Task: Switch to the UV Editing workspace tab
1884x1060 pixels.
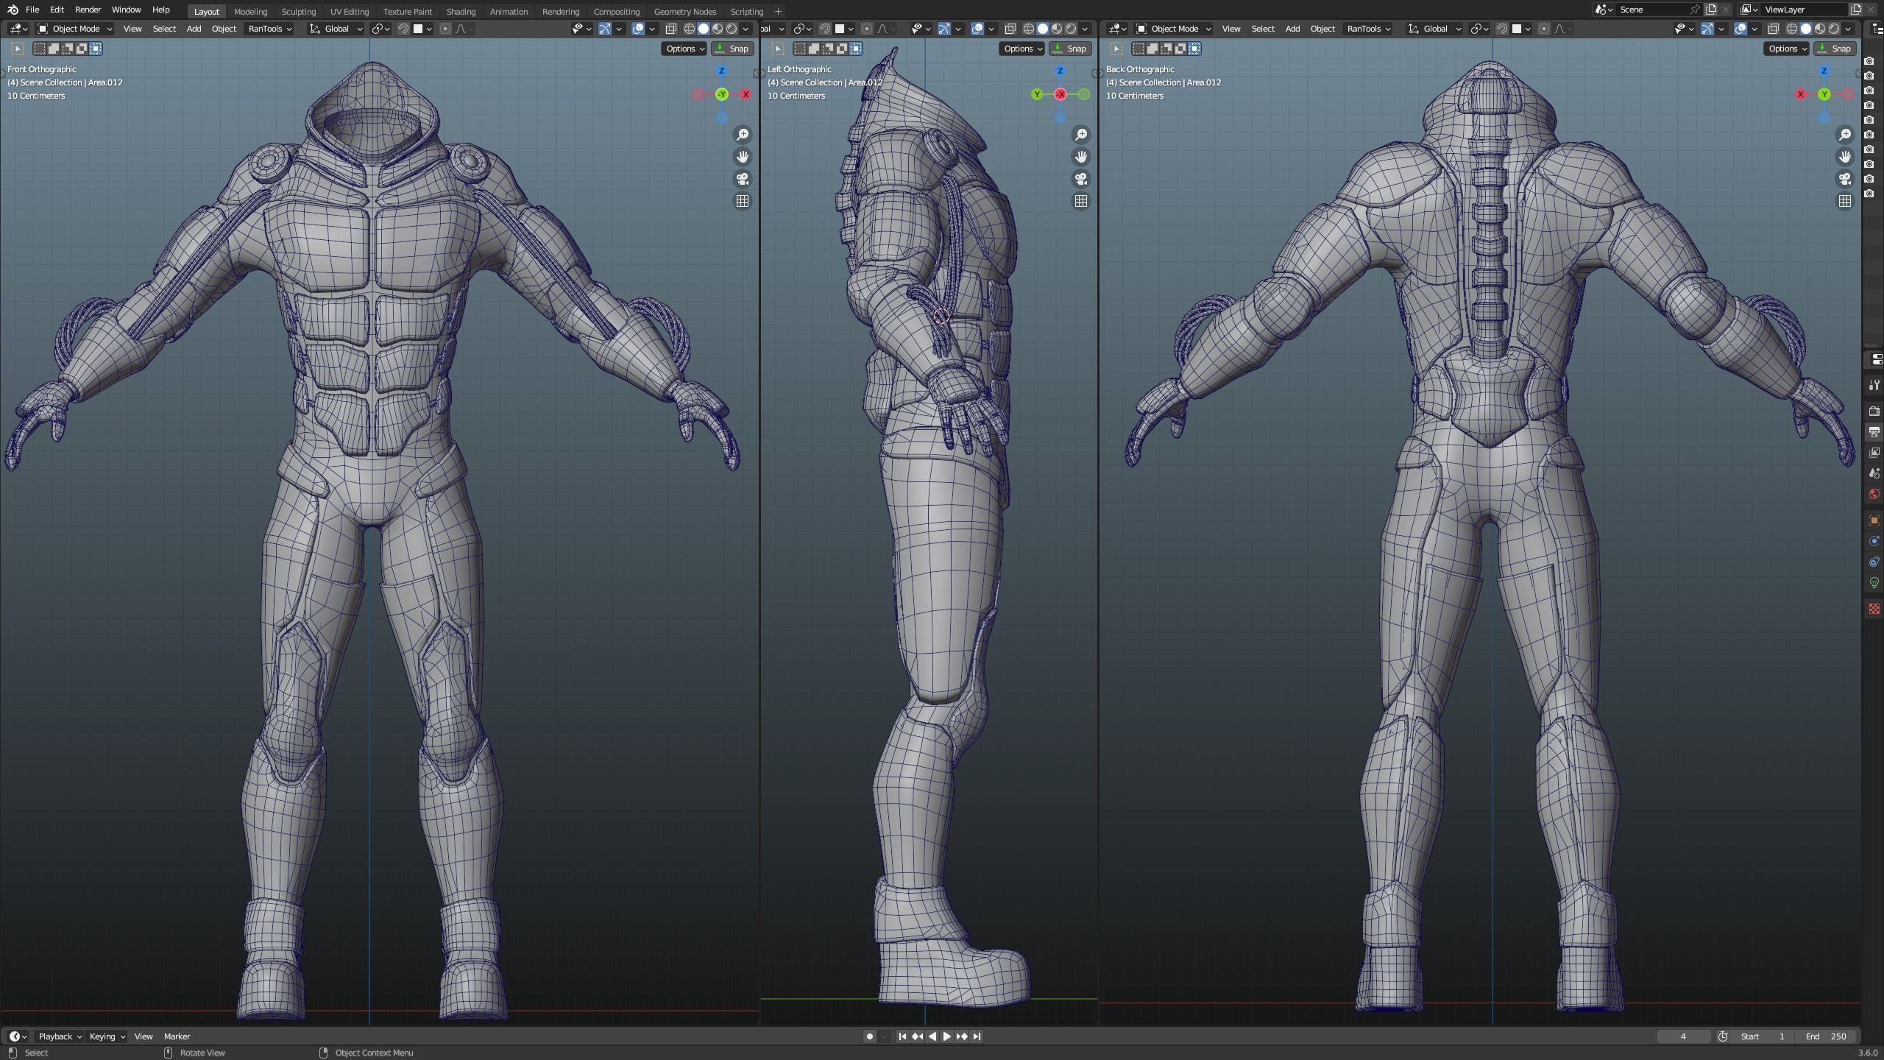Action: click(350, 11)
